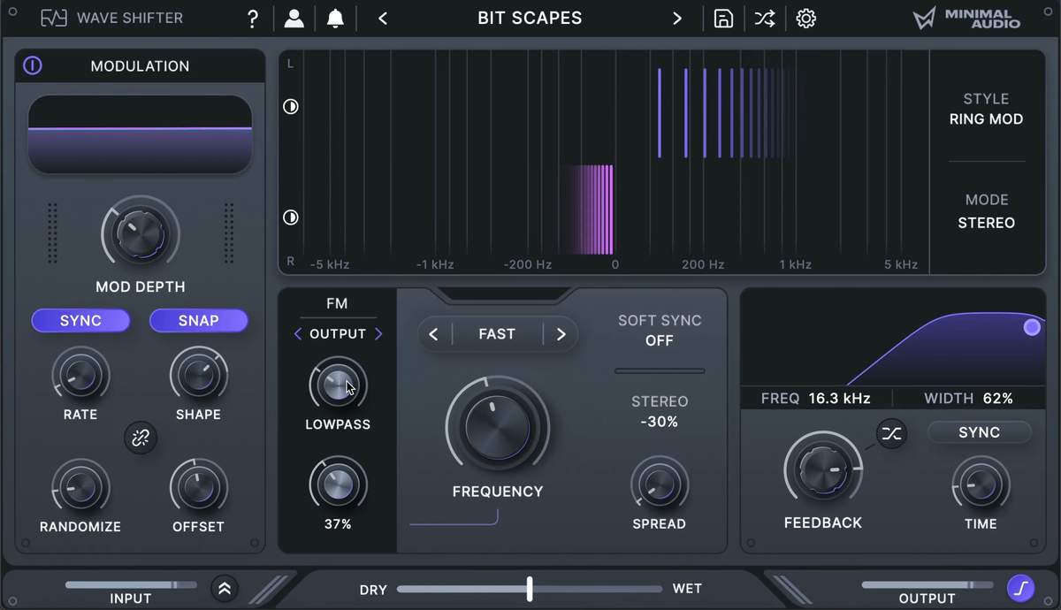This screenshot has height=610, width=1061.
Task: Open the STYLE Ring Mod selector
Action: click(986, 110)
